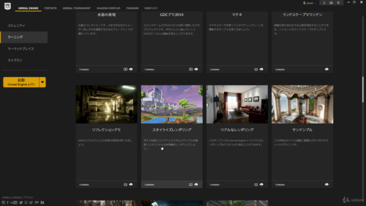Click the cloud download icon on サンテンプル card
Image resolution: width=366 pixels, height=206 pixels.
tap(327, 184)
